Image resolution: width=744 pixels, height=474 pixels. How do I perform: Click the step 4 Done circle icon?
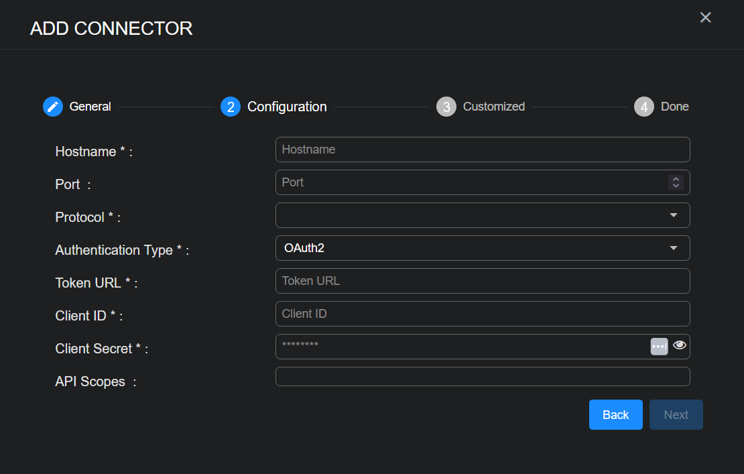pyautogui.click(x=643, y=107)
